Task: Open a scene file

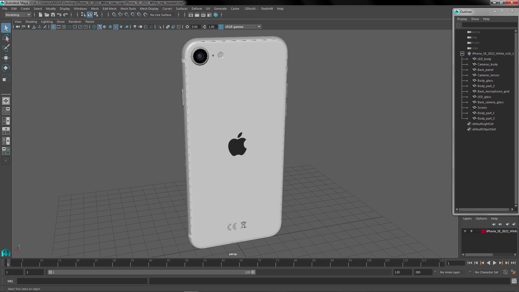Action: pos(47,15)
